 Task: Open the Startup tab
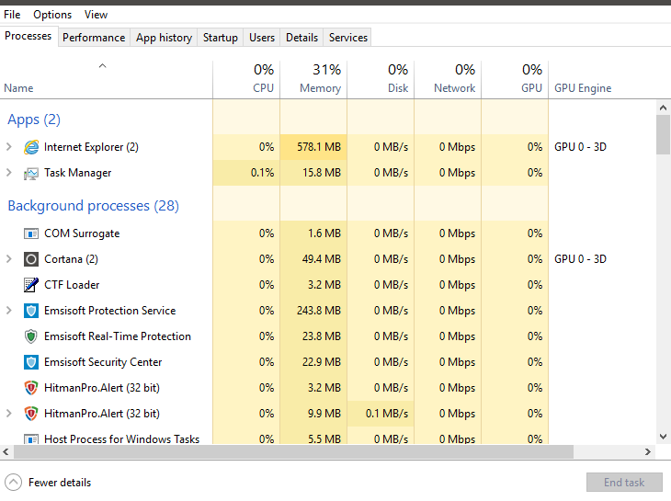[220, 38]
